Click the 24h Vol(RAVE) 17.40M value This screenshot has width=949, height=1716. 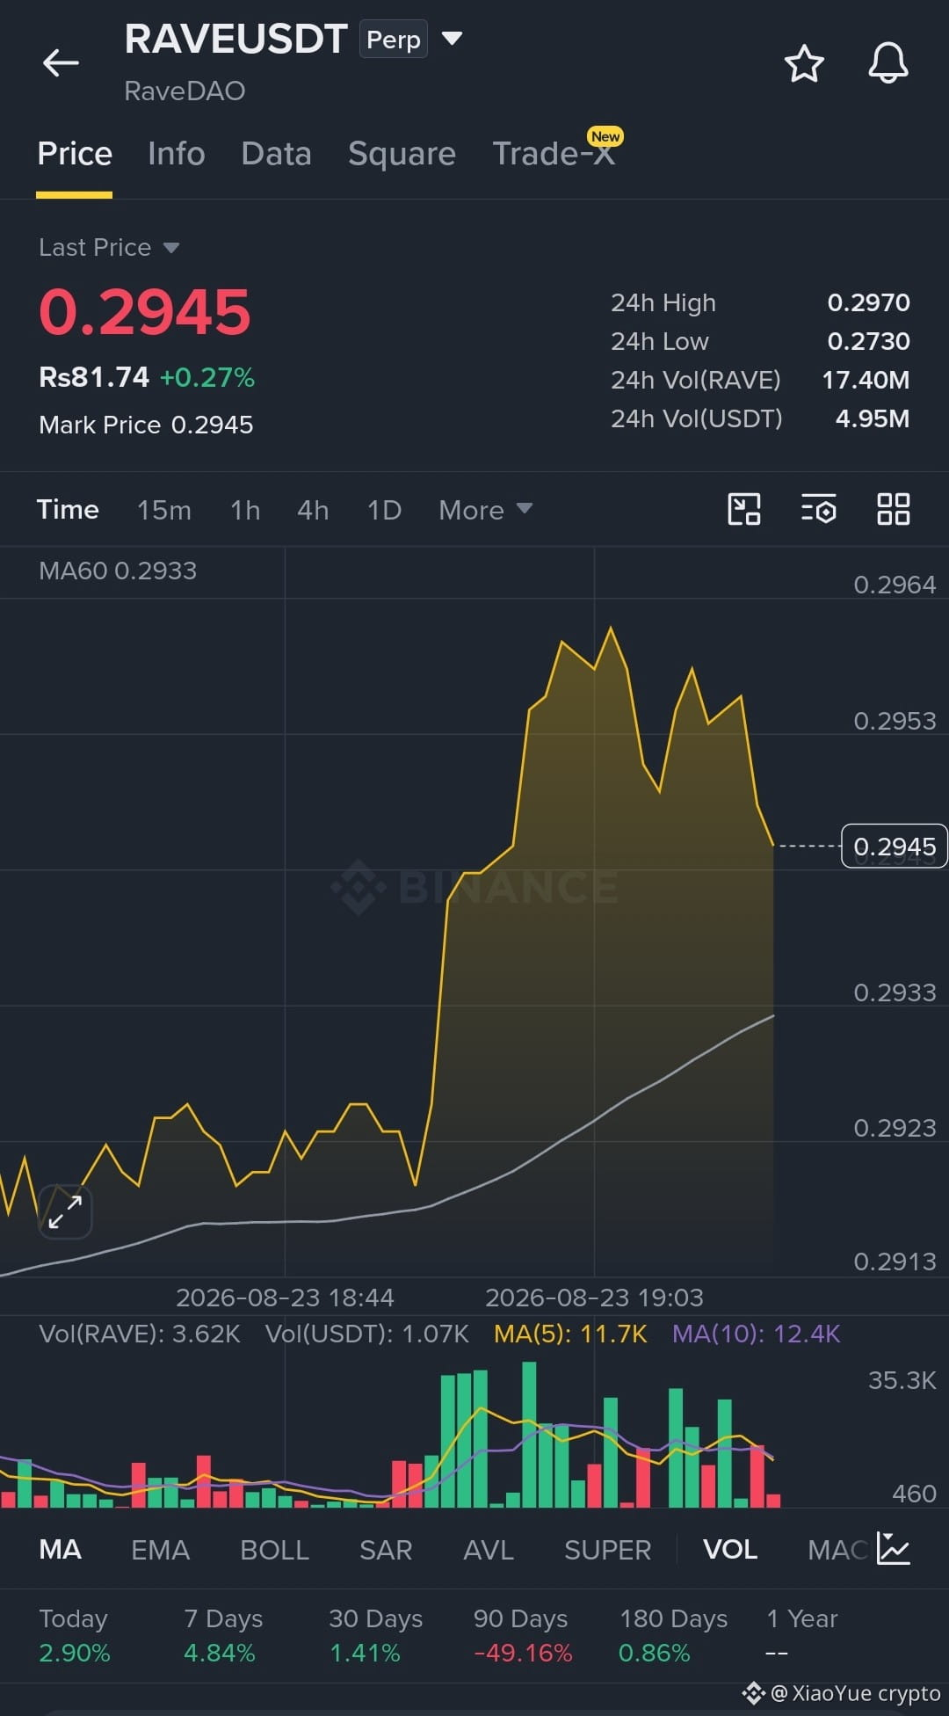coord(866,380)
